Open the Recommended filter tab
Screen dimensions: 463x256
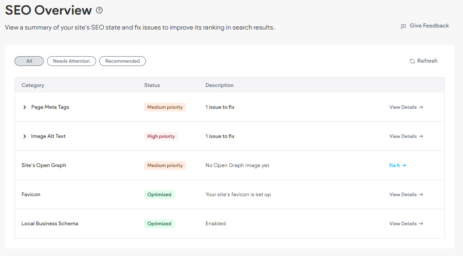[x=122, y=61]
